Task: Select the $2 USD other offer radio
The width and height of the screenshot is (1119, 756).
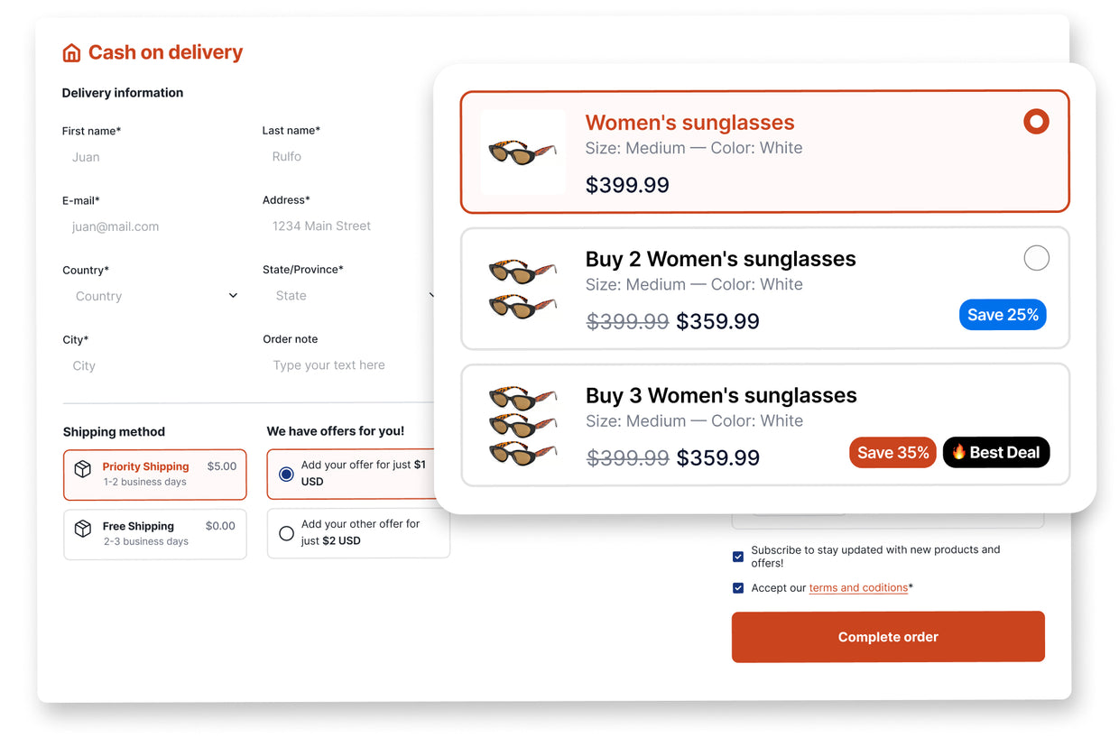Action: coord(286,533)
